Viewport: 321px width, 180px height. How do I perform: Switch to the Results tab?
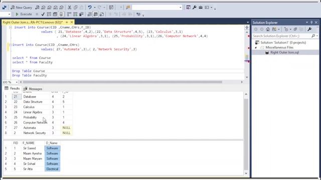(12, 88)
